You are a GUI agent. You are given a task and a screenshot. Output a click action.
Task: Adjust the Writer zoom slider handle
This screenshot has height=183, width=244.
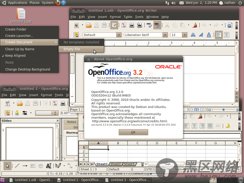pos(223,110)
